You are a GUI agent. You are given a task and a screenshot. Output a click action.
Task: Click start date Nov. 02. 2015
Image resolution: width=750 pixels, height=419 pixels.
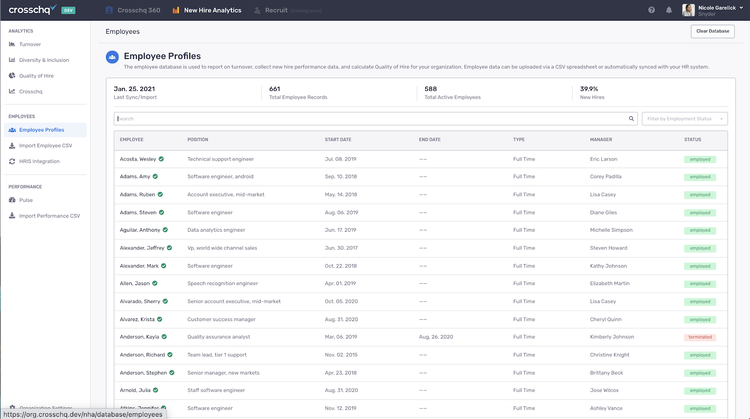341,355
